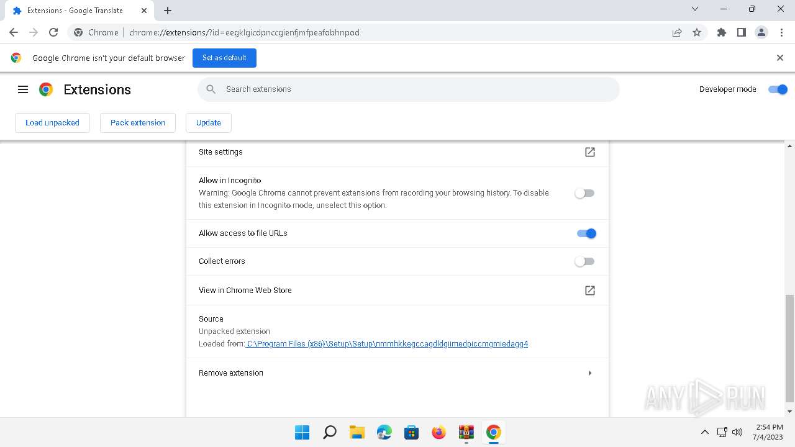
Task: Open View in Chrome Web Store icon
Action: [x=589, y=291]
